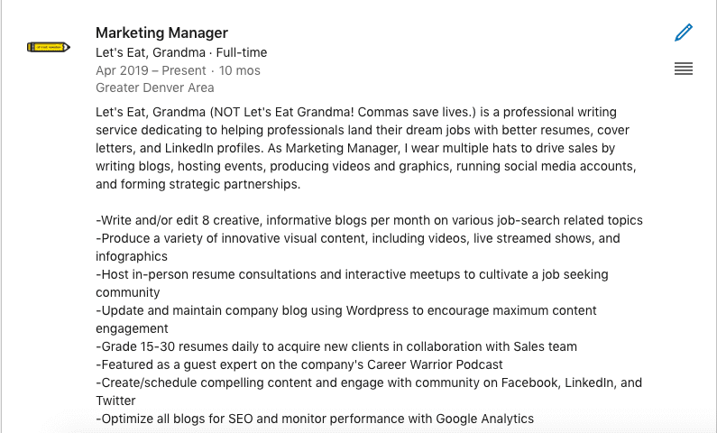The height and width of the screenshot is (433, 717).
Task: Click the bullet about writing 8 creative blogs
Action: [369, 220]
